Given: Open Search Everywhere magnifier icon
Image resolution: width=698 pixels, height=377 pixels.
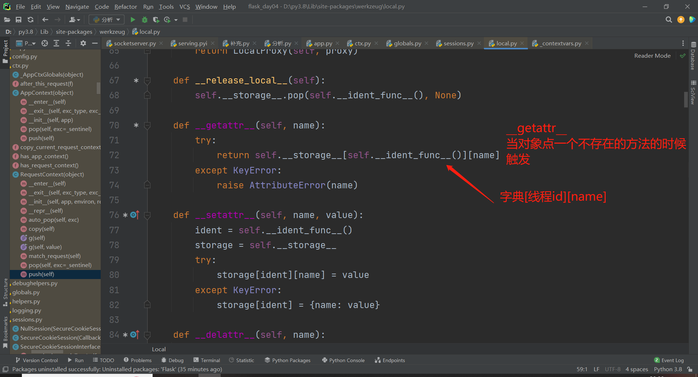Looking at the screenshot, I should coord(669,20).
